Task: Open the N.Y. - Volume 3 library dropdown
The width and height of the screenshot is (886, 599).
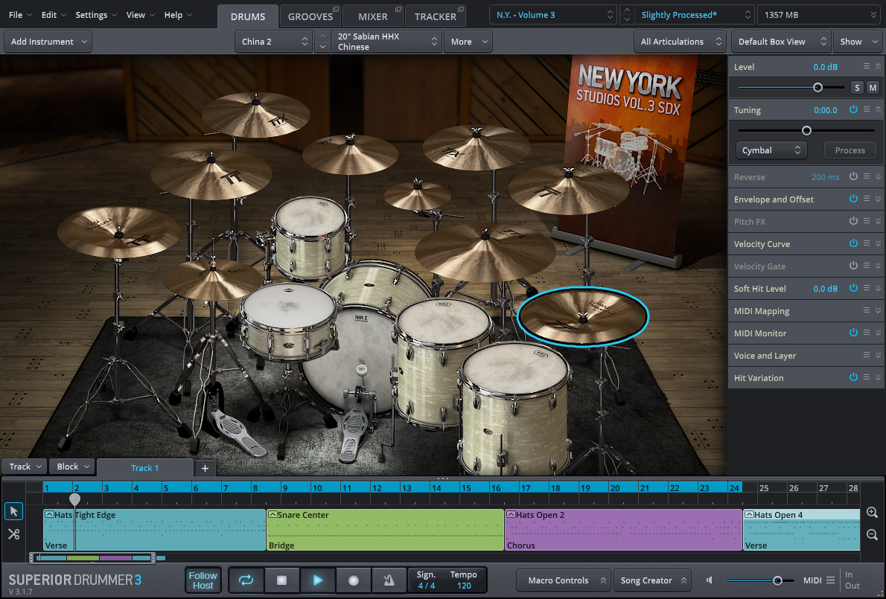Action: coord(553,15)
